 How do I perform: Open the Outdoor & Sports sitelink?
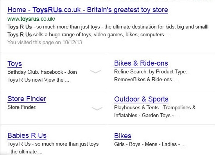coord(141,99)
